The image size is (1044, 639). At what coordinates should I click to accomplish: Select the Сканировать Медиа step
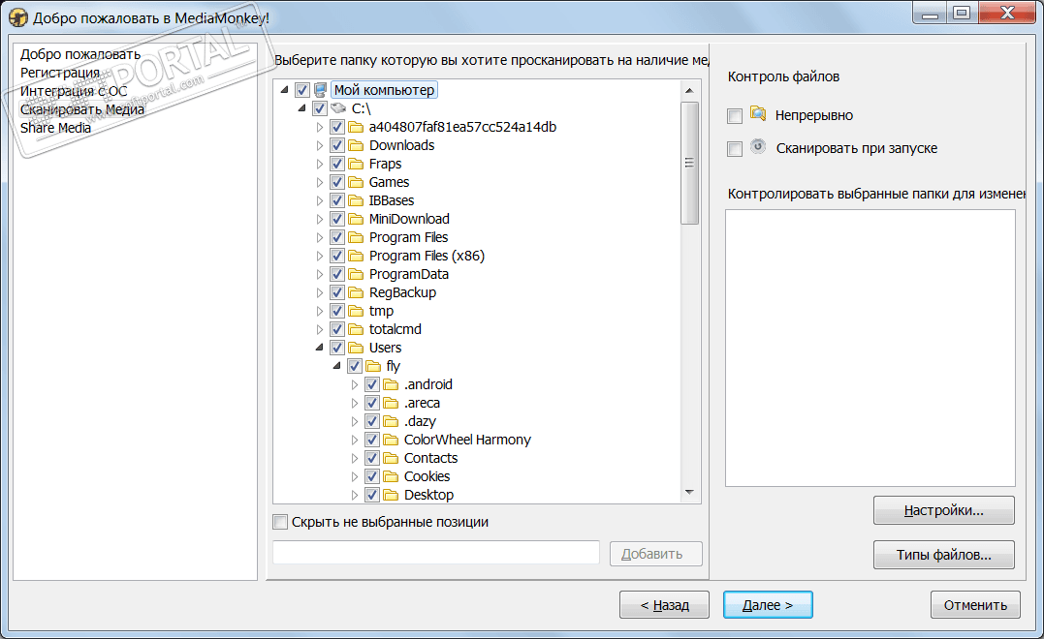point(81,109)
